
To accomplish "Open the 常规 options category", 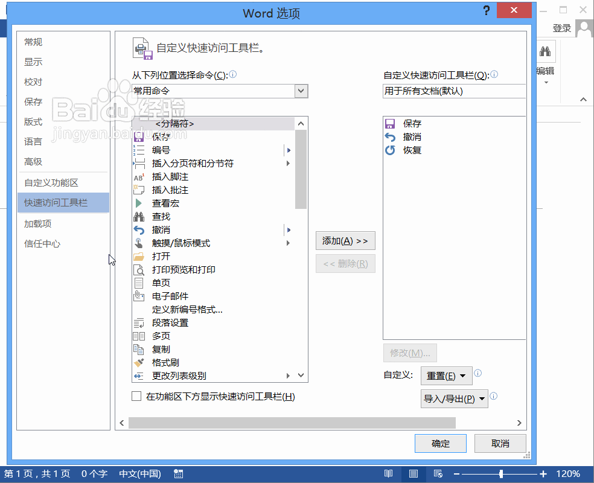I will point(33,42).
